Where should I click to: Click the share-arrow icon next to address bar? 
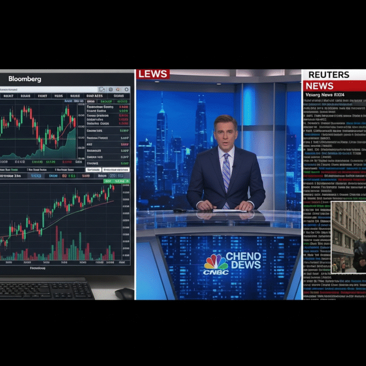click(x=102, y=89)
